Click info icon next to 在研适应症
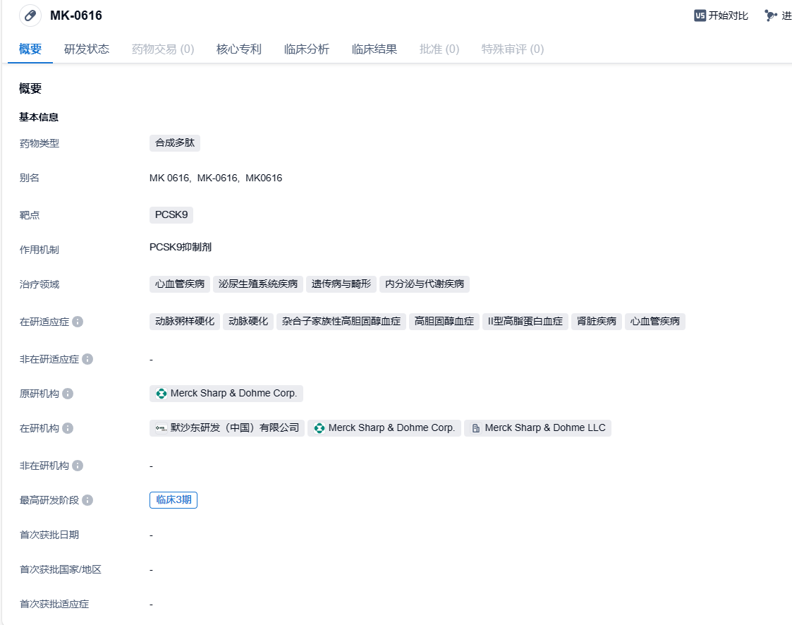Screen dimensions: 792x625 point(78,322)
